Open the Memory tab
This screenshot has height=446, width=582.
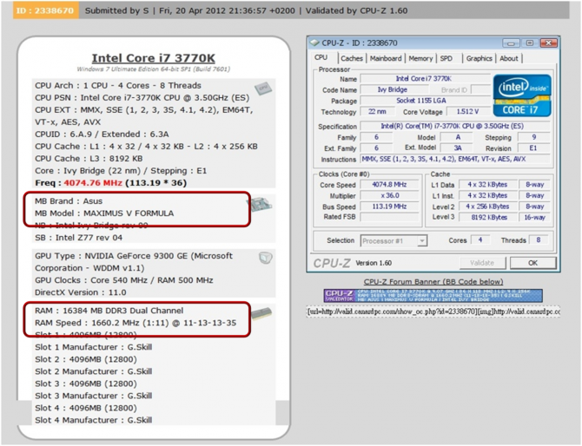coord(420,58)
